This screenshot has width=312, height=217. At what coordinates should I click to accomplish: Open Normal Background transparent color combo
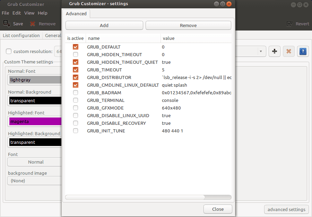point(34,101)
